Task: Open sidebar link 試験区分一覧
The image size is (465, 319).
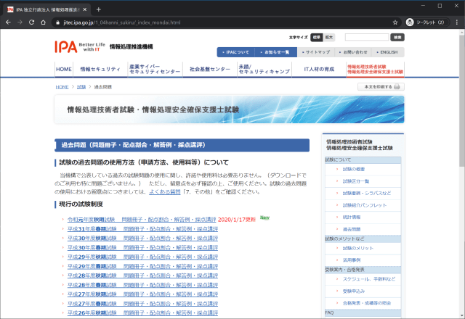Action: (x=356, y=181)
